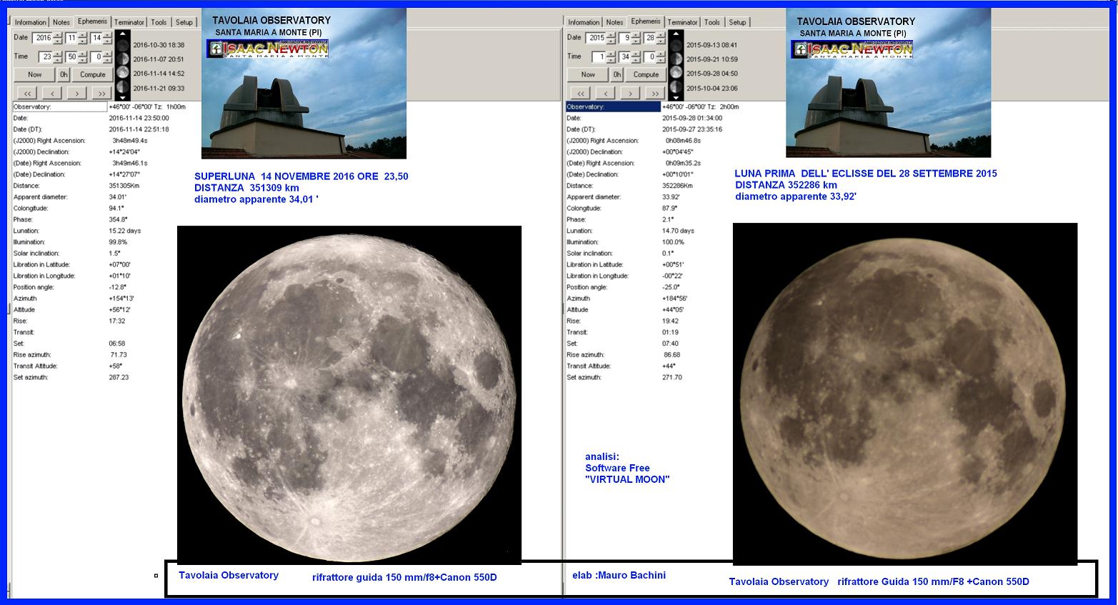Increase the year 2016 with spinner up arrow
Viewport: 1118px width, 605px height.
58,35
